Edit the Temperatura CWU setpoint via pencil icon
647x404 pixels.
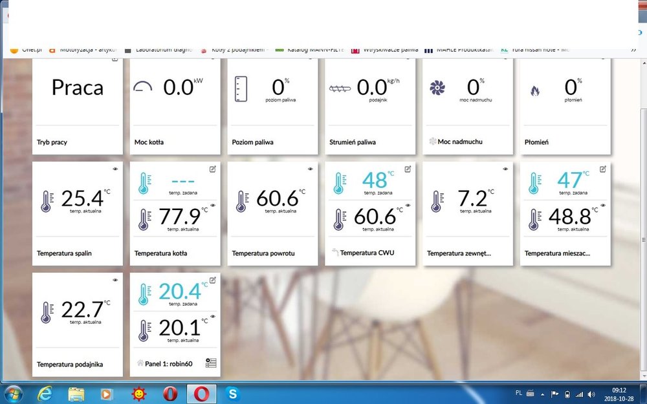point(408,169)
